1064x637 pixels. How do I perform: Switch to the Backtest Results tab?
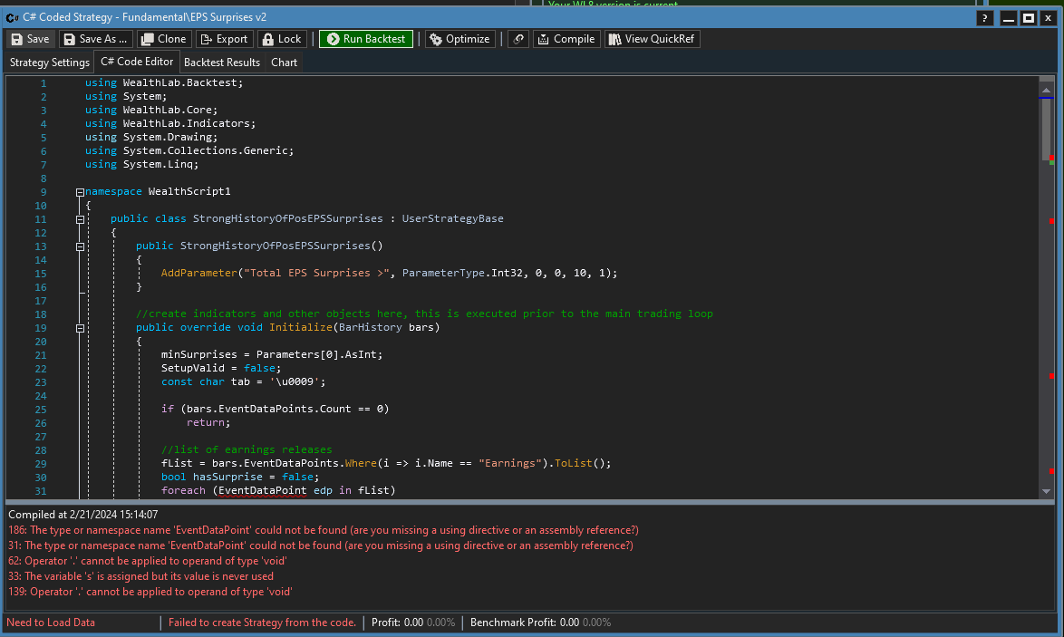[x=221, y=63]
